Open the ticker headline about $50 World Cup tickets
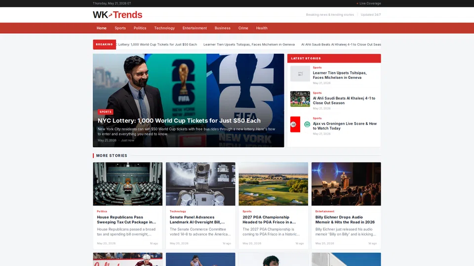Viewport: 474px width, 266px height. coord(157,44)
